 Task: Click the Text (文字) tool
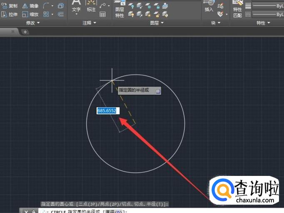[76, 8]
